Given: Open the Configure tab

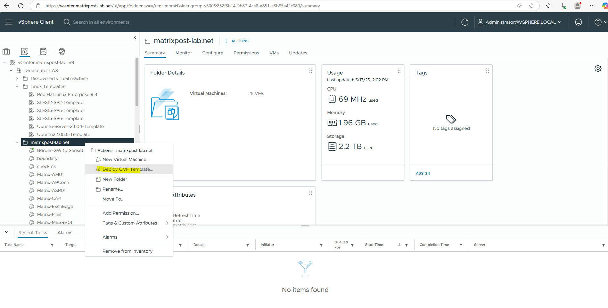Looking at the screenshot, I should point(213,53).
